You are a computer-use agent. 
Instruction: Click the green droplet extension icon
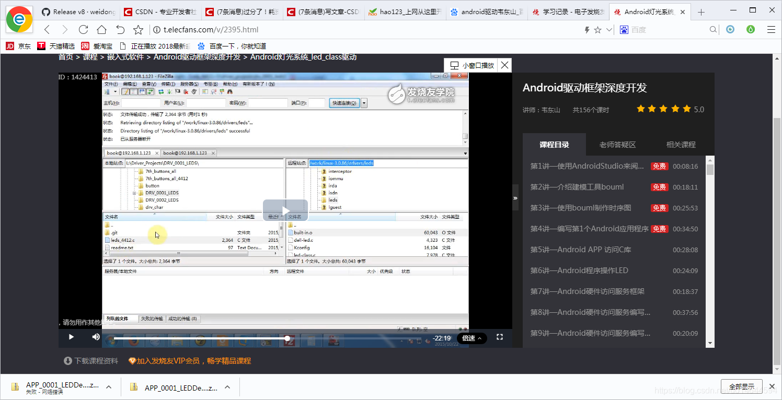pyautogui.click(x=751, y=30)
